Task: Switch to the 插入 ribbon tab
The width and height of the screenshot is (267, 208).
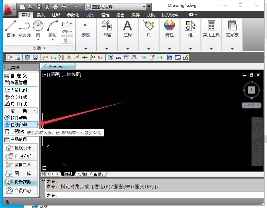Action: [x=41, y=15]
